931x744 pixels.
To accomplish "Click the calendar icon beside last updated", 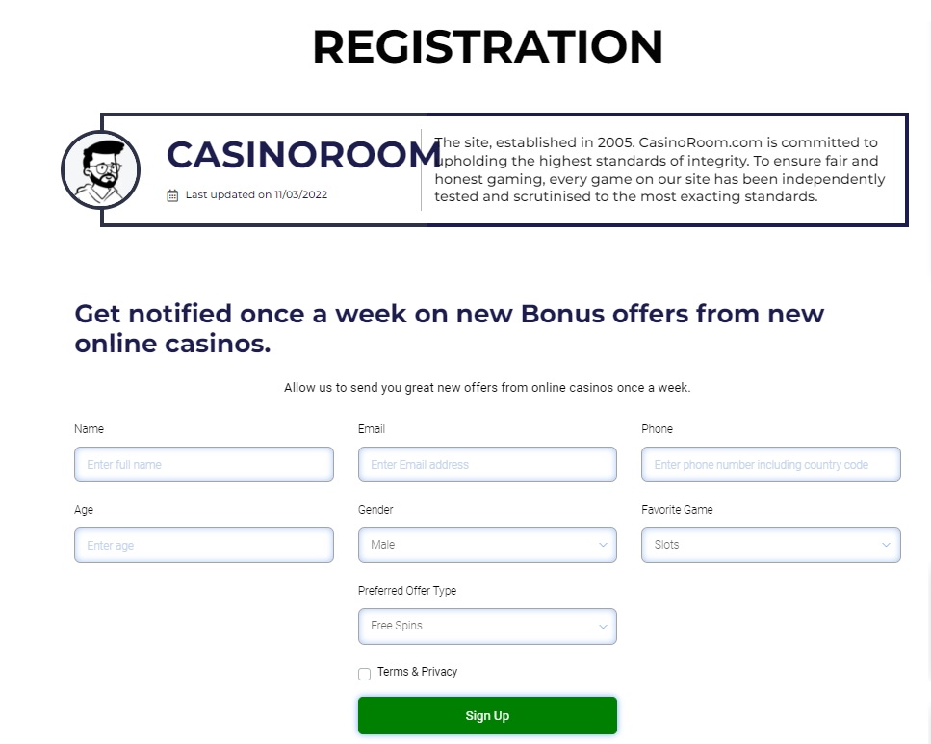I will tap(172, 195).
